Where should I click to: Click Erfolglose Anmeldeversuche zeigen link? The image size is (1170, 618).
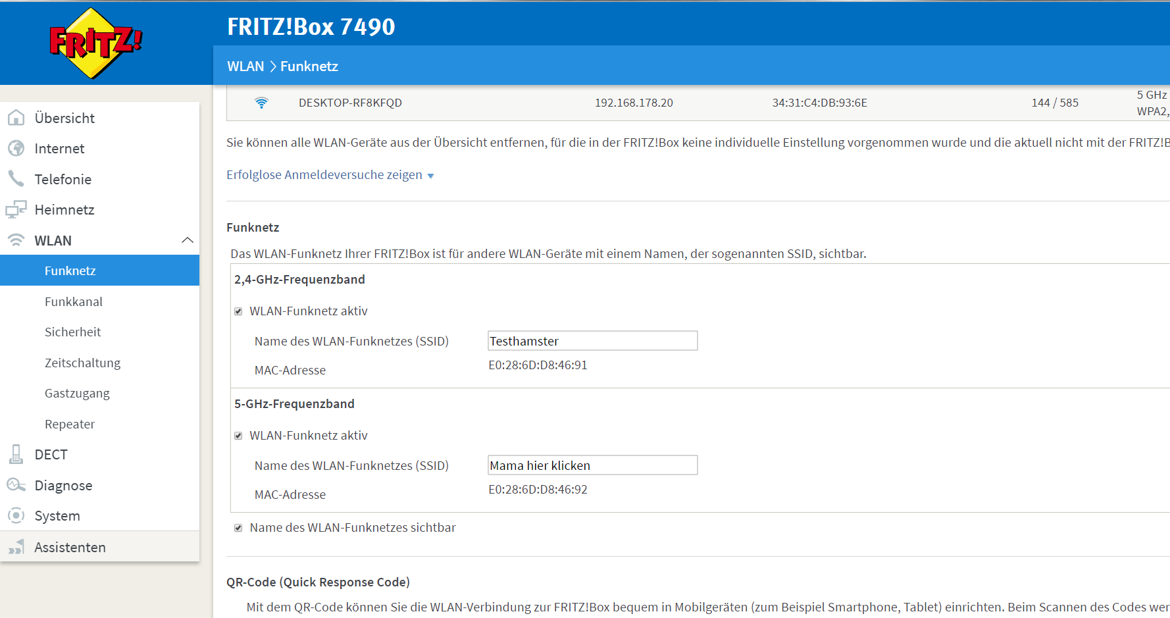(324, 174)
